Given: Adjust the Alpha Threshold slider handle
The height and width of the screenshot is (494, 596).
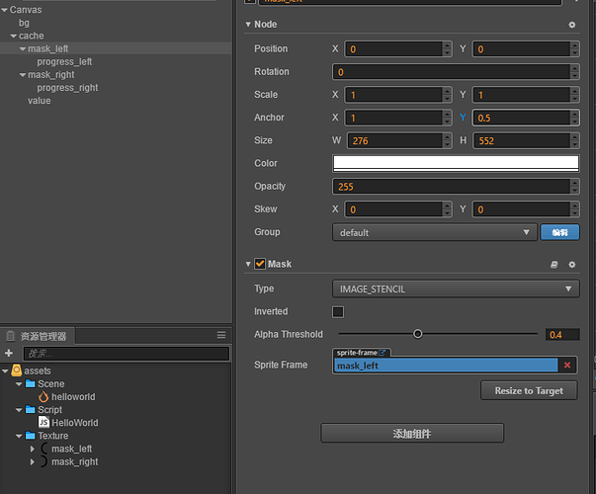Looking at the screenshot, I should [x=418, y=334].
